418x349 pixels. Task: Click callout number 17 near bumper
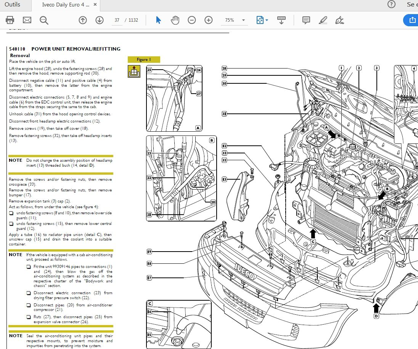tap(149, 278)
